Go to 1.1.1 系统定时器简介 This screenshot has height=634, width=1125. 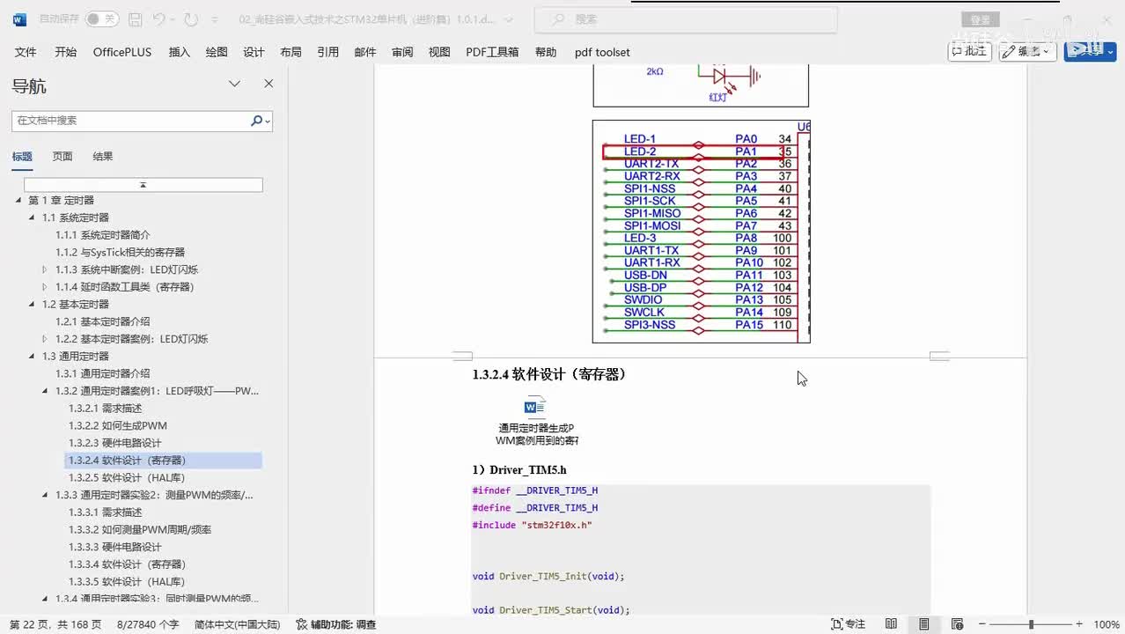103,235
